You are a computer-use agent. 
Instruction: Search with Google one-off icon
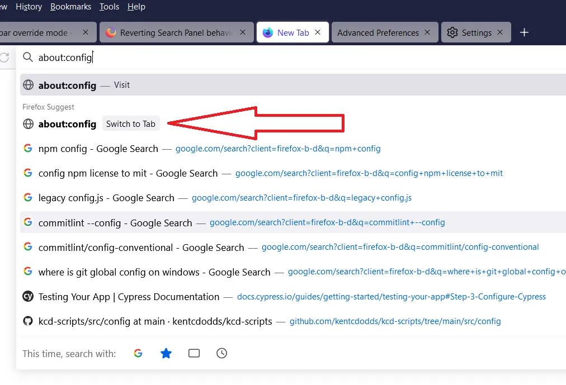pos(138,353)
